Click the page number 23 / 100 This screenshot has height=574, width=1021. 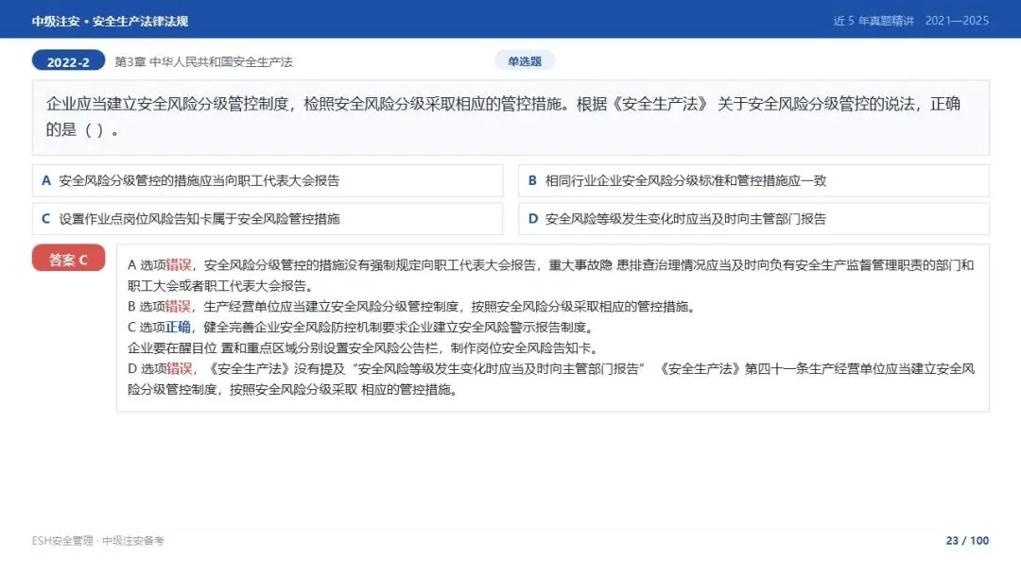click(967, 541)
